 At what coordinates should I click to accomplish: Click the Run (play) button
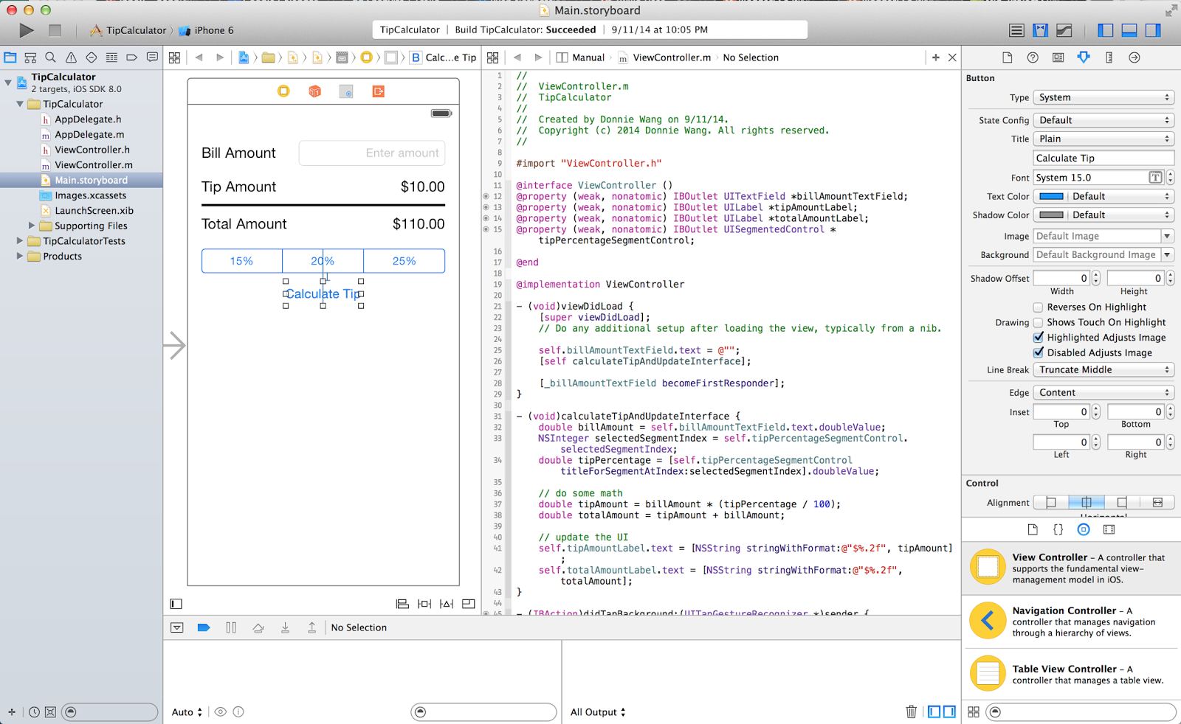coord(27,30)
